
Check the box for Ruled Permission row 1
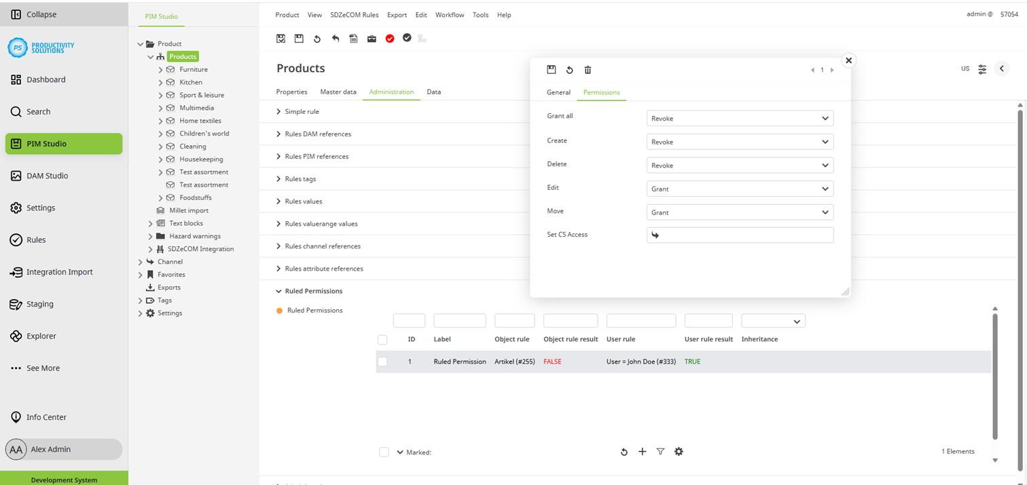click(x=382, y=362)
